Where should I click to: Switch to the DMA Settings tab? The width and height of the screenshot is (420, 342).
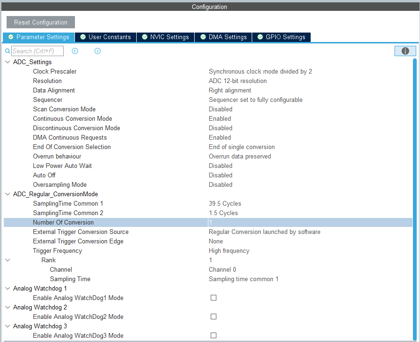(223, 37)
